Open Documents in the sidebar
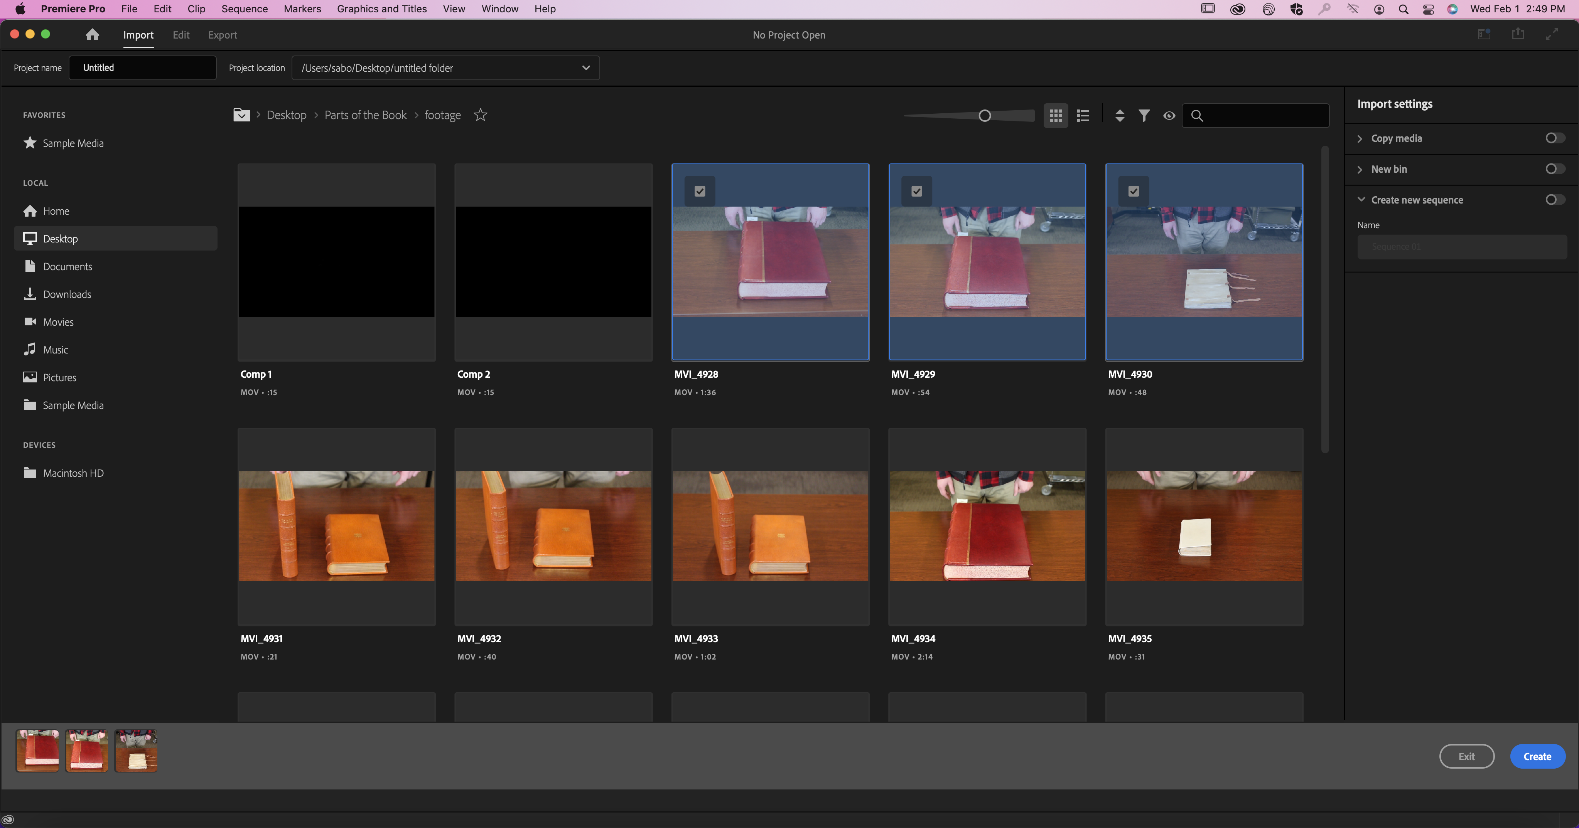1579x828 pixels. click(57, 266)
